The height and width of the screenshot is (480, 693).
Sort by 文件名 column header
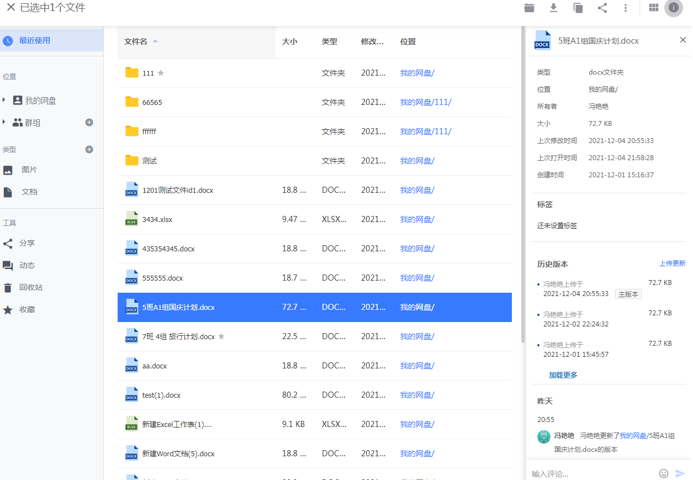point(136,41)
